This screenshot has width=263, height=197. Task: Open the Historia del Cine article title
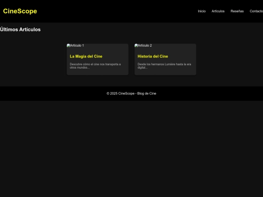(152, 56)
